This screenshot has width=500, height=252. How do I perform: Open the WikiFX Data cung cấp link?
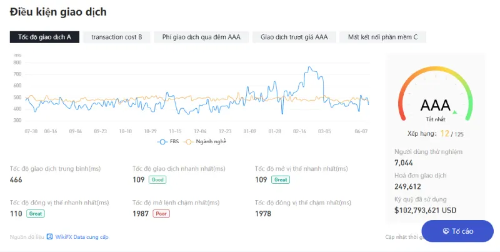[x=82, y=237]
